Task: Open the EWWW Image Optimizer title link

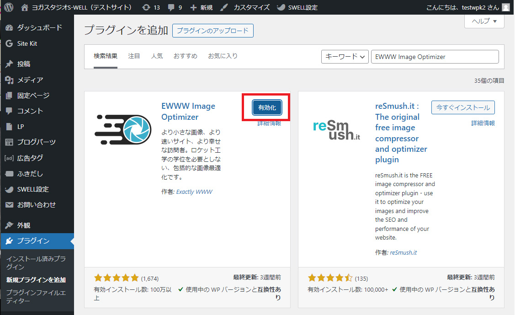Action: pos(188,112)
